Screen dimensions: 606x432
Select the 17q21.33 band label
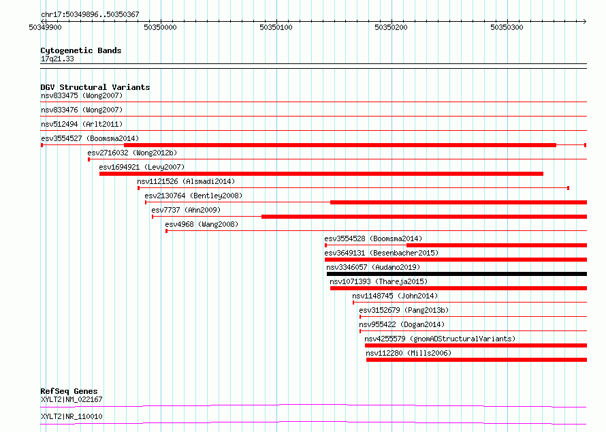coord(57,59)
